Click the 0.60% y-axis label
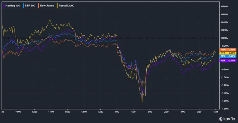The width and height of the screenshot is (238, 123). (224, 14)
